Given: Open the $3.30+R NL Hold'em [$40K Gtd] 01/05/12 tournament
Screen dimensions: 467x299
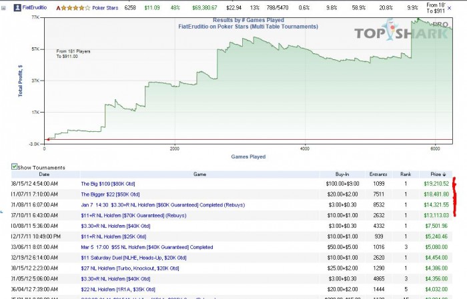Looking at the screenshot, I should point(115,279).
